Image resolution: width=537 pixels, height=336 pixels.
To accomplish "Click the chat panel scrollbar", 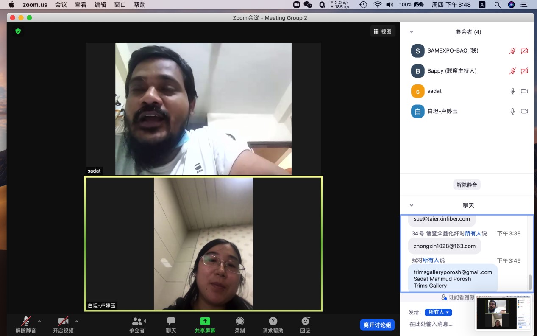I will coord(530,282).
